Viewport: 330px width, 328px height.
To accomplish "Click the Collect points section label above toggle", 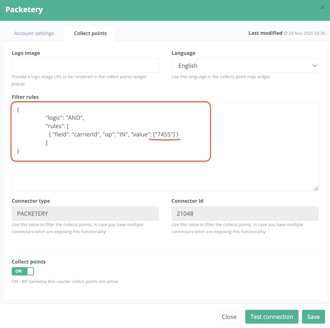I will 29,262.
